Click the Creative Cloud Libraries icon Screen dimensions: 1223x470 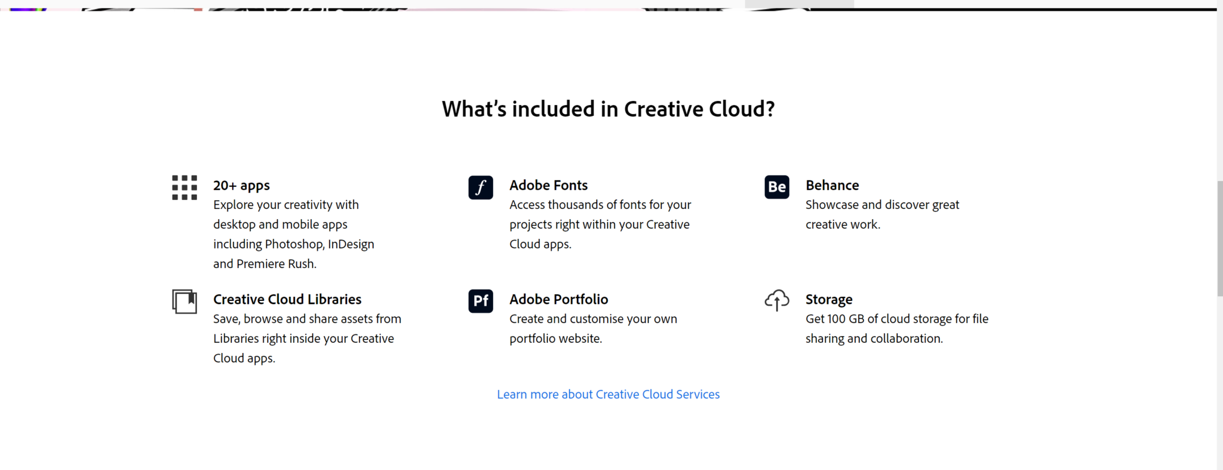[185, 302]
